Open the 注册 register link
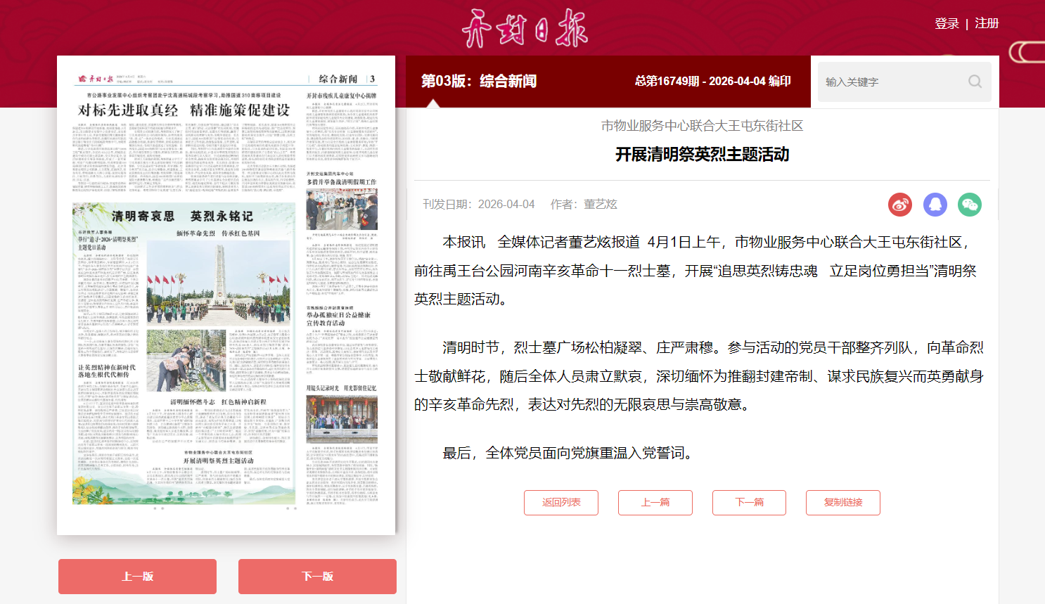 click(x=987, y=23)
